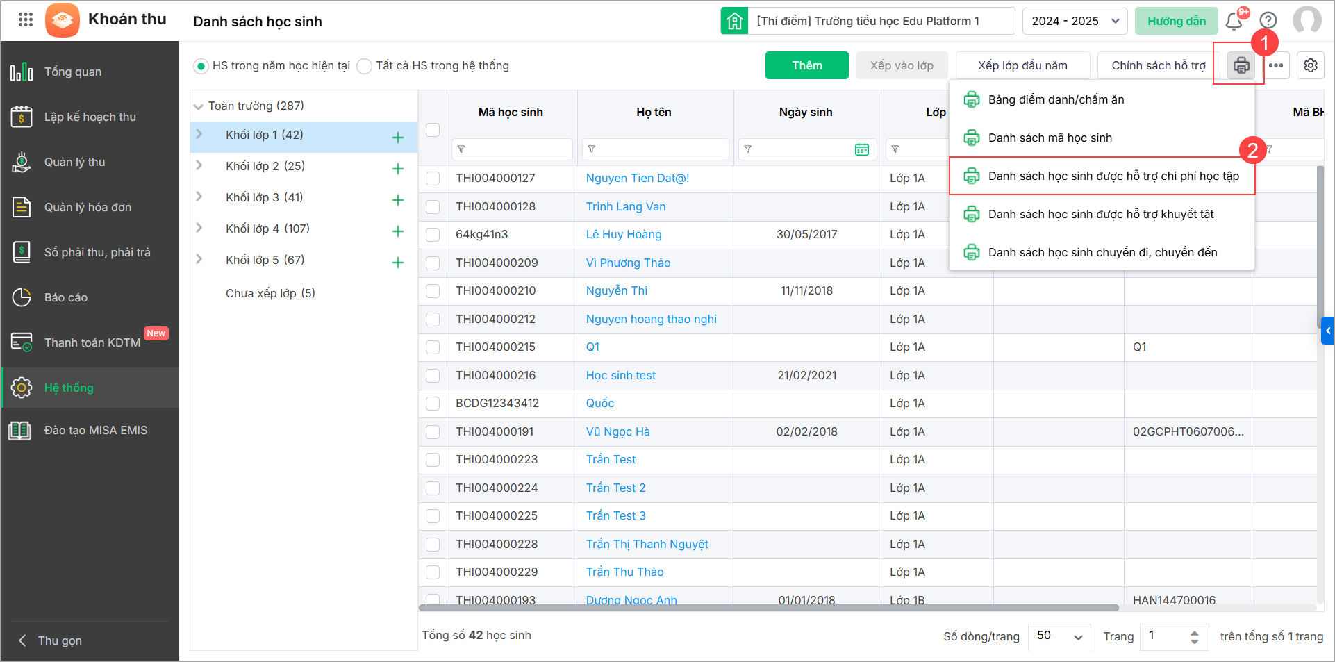
Task: Click the plus icon beside Khối lớp 2
Action: click(398, 169)
